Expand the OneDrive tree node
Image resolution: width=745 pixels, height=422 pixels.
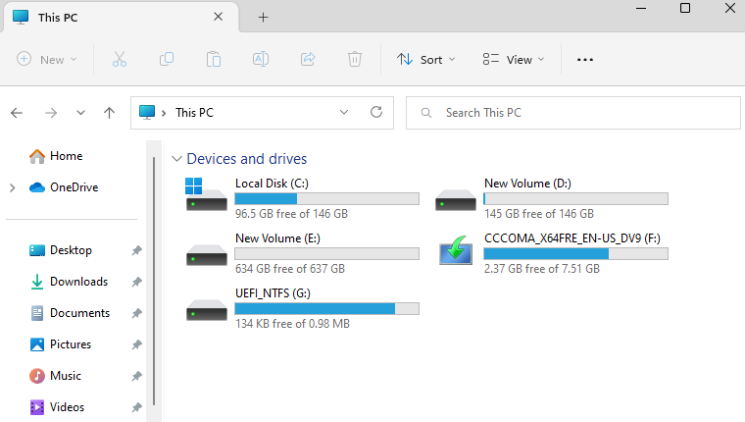tap(13, 187)
